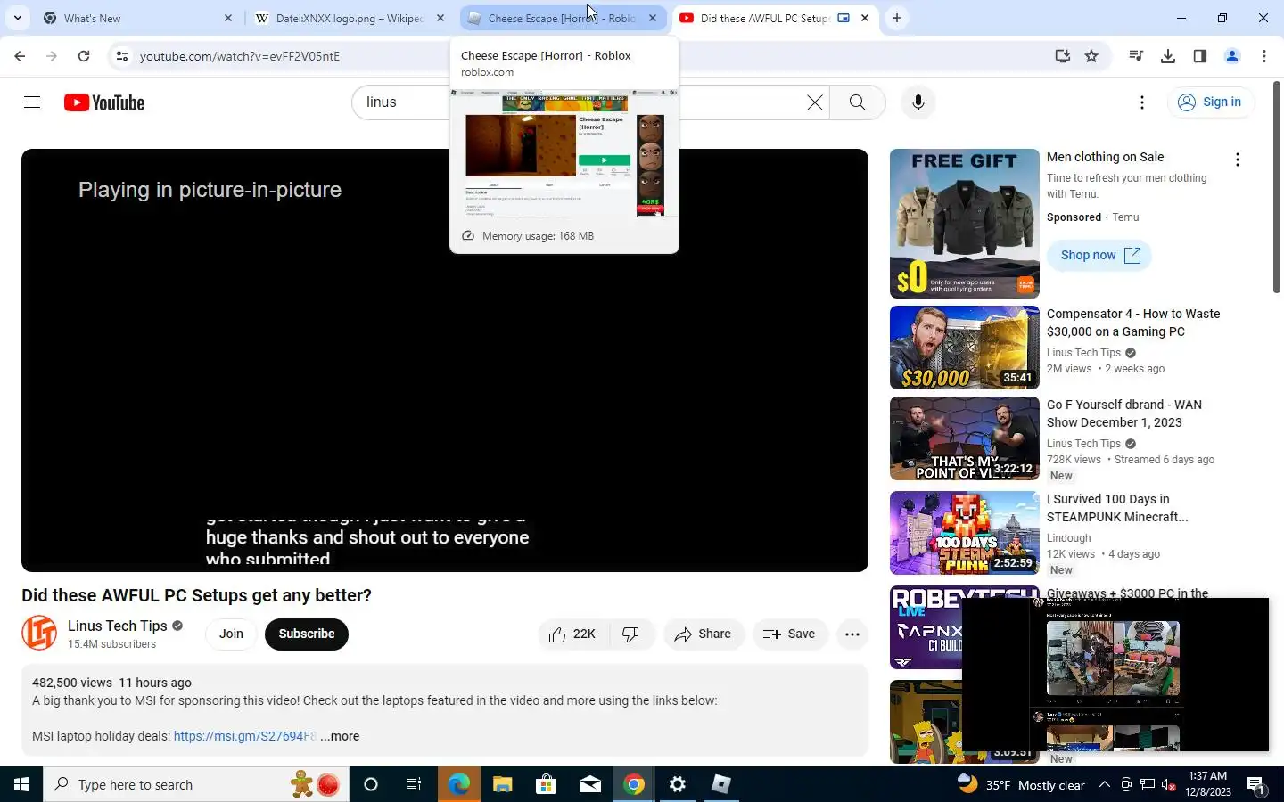
Task: Start voice search with microphone icon
Action: 918,102
